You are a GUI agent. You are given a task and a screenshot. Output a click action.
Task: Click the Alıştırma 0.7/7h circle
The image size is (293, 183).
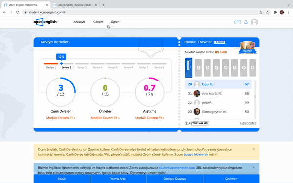point(150,92)
